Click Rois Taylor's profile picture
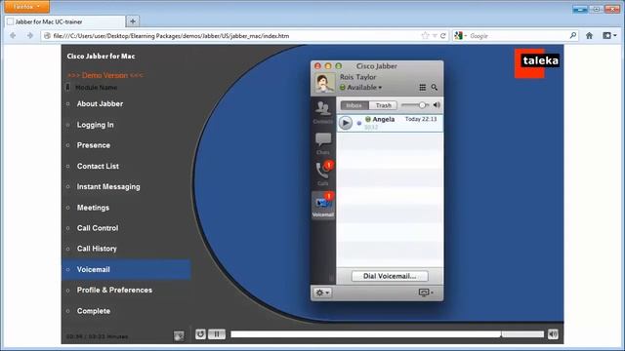 [x=324, y=83]
